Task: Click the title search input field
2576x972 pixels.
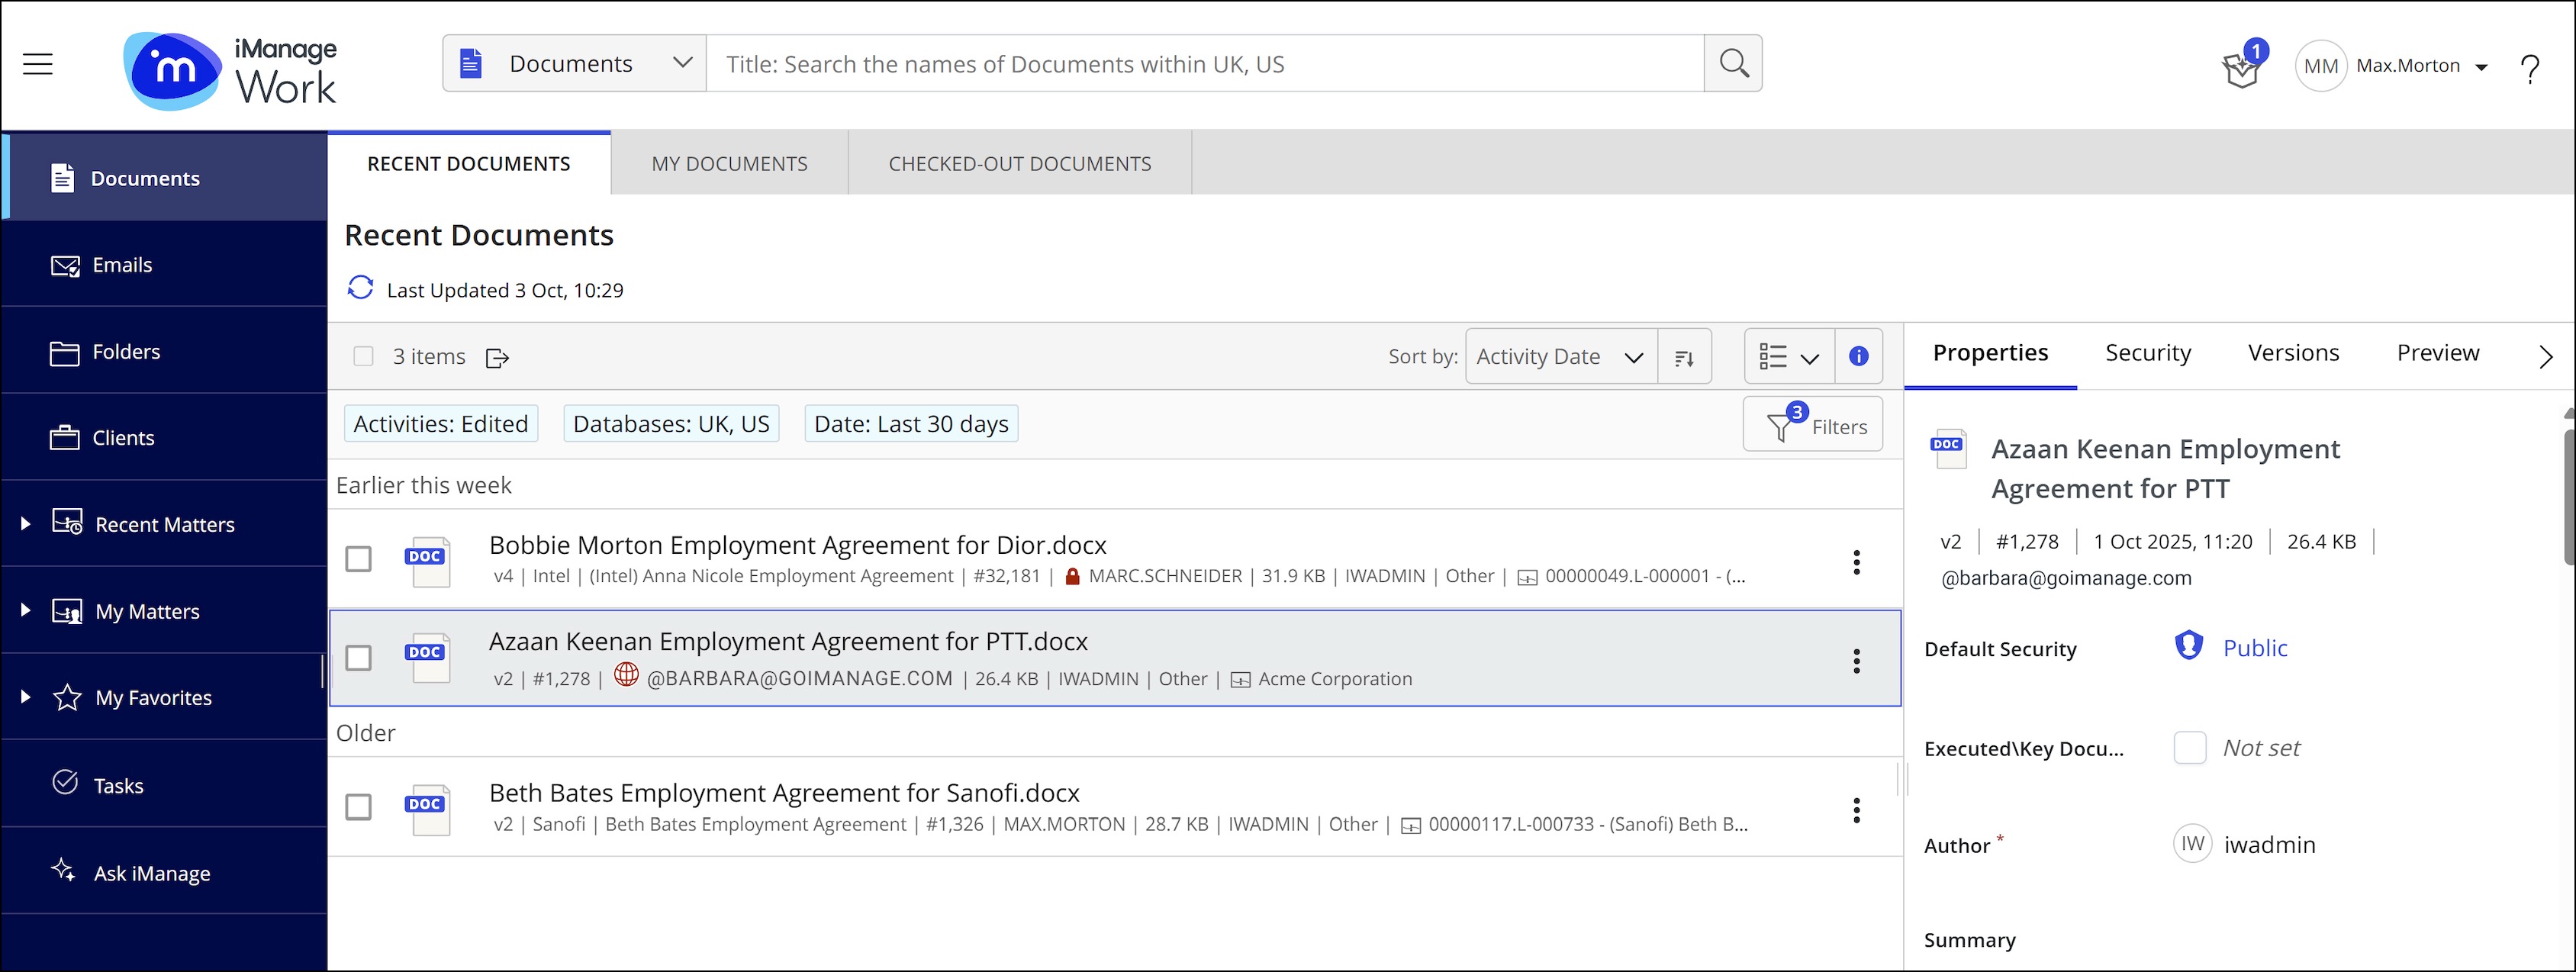Action: (x=1204, y=64)
